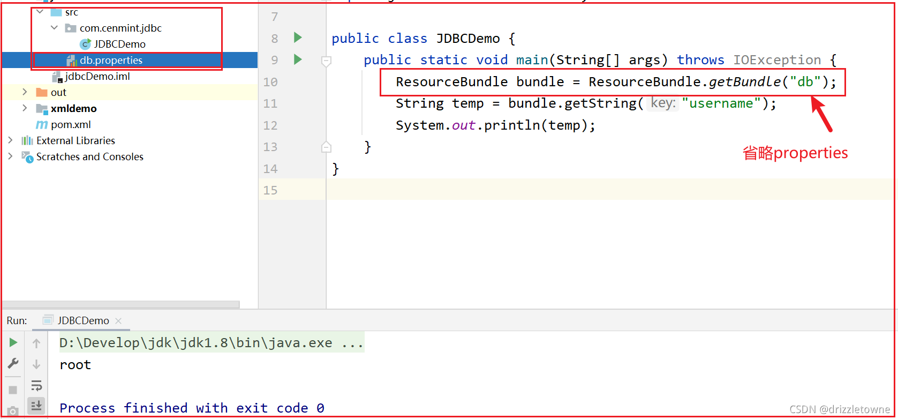898x419 pixels.
Task: Click the fold end marker at line 13
Action: click(326, 147)
